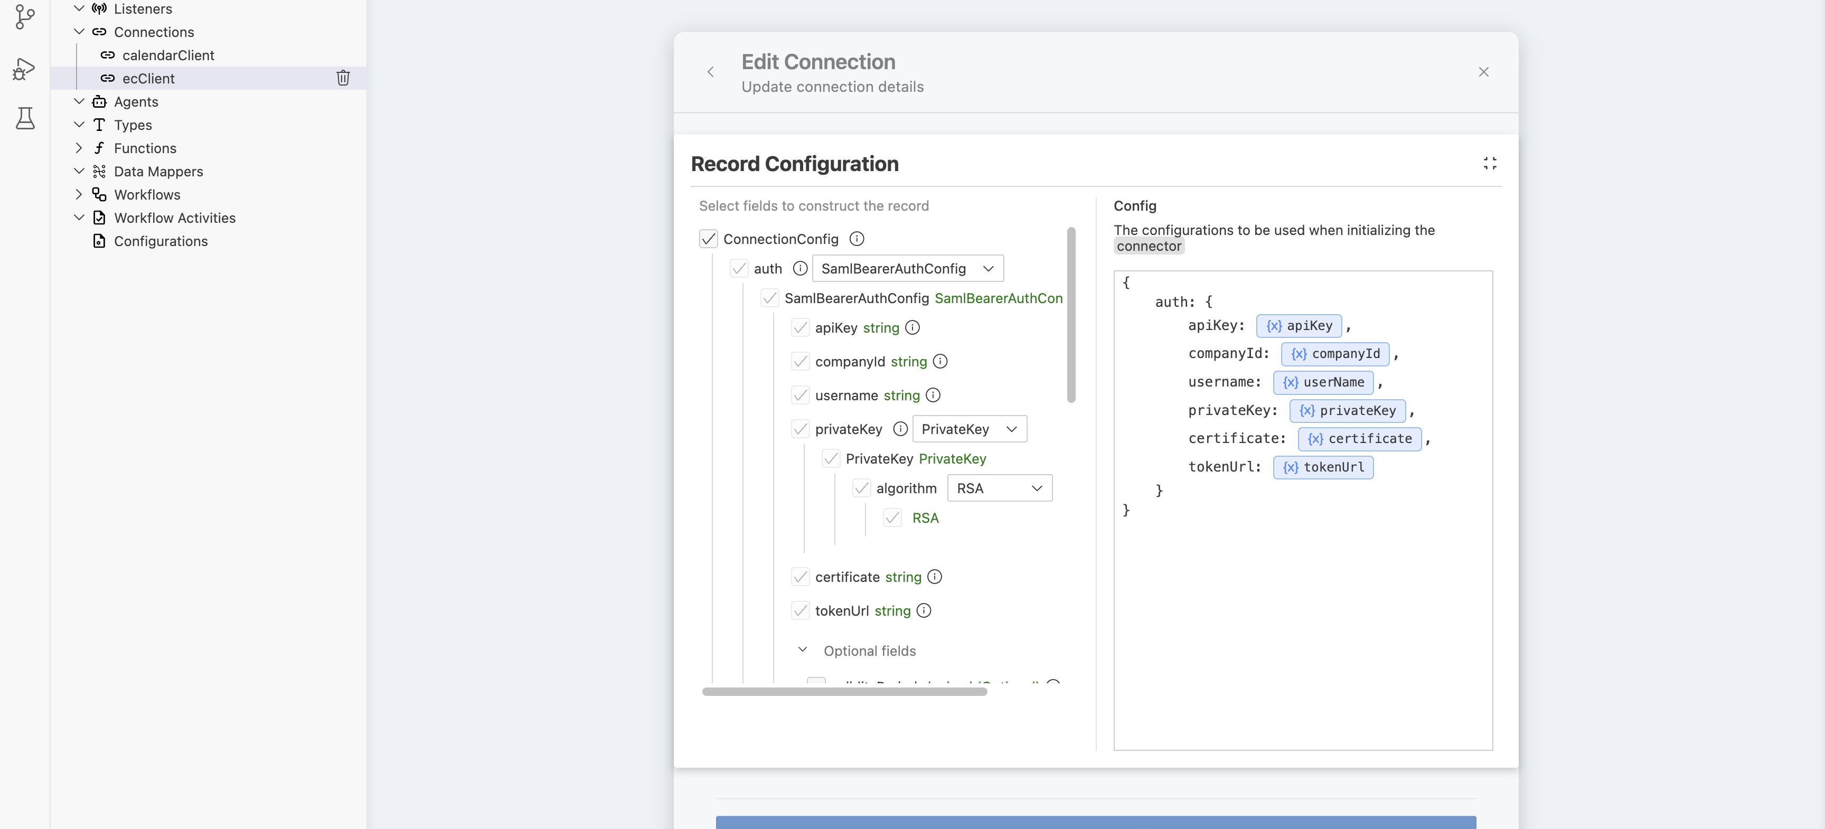The image size is (1825, 829).
Task: Click the field tree vertical scrollbar
Action: pos(1071,315)
